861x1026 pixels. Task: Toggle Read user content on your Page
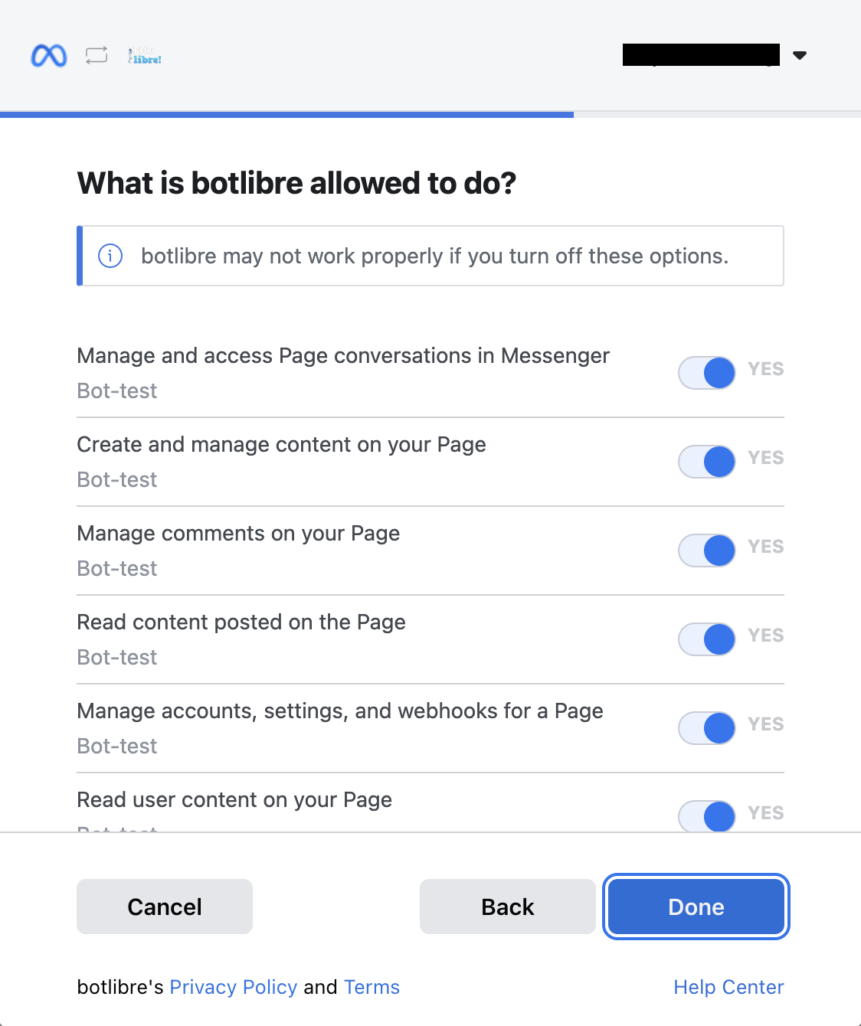click(707, 816)
